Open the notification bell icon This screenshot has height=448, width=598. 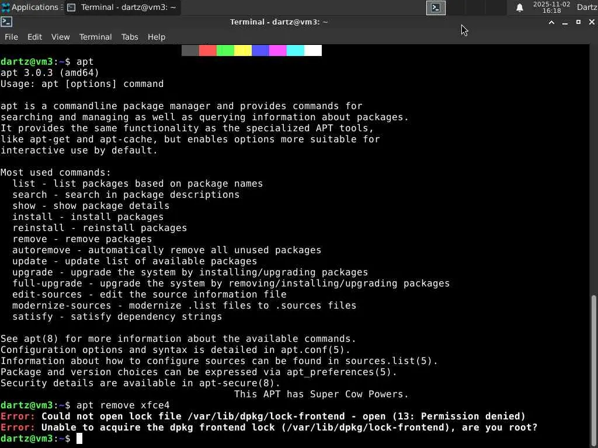click(x=519, y=8)
